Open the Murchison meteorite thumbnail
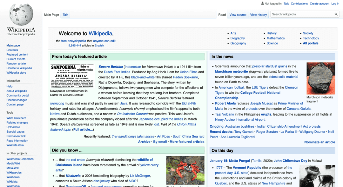Viewport: 343px width, 187px height. coord(321,78)
